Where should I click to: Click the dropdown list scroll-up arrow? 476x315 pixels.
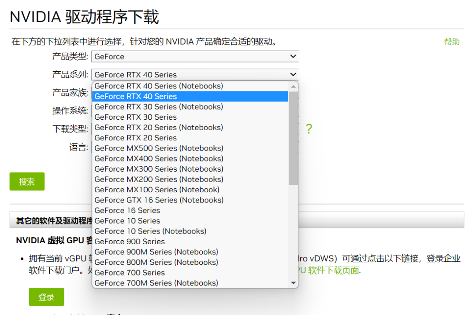(293, 87)
